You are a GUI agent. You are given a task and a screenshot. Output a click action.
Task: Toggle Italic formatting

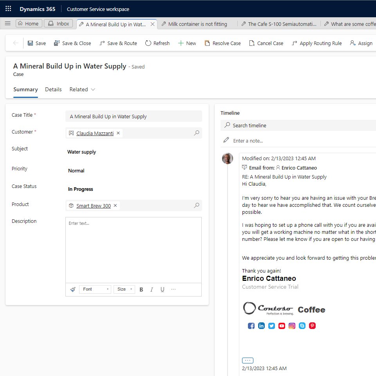pyautogui.click(x=152, y=289)
